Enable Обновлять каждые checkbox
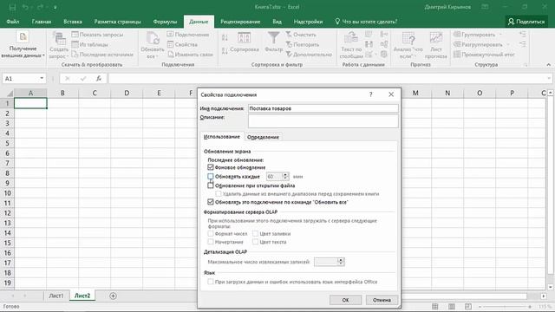The image size is (555, 312). coord(211,176)
